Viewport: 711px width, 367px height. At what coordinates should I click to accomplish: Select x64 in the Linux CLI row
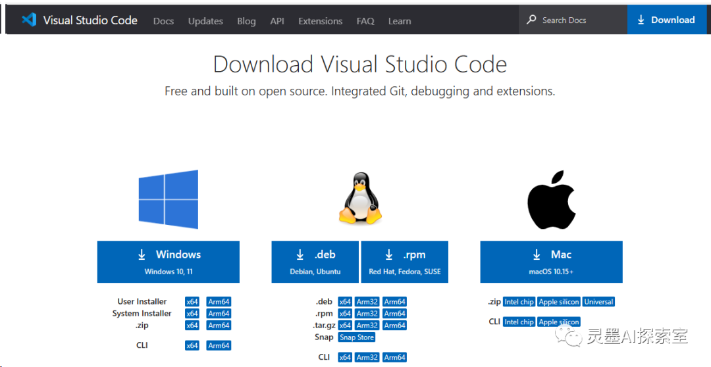pos(345,357)
